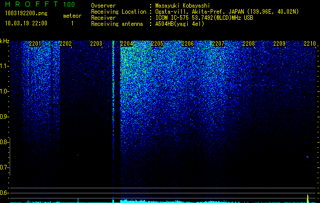320x203 pixels.
Task: Click the Receiving Location label
Action: tap(119, 12)
